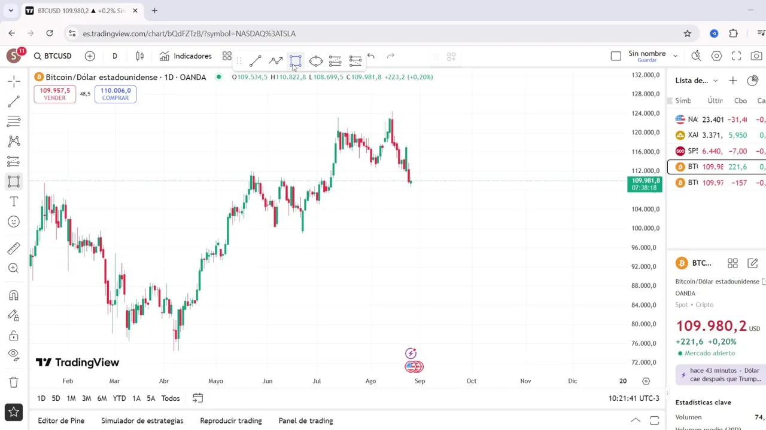Open symbol search BTCUSD field
The height and width of the screenshot is (430, 766).
tap(53, 56)
